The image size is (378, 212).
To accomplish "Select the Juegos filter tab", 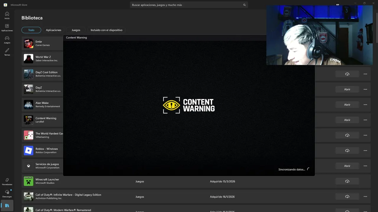I will click(76, 30).
